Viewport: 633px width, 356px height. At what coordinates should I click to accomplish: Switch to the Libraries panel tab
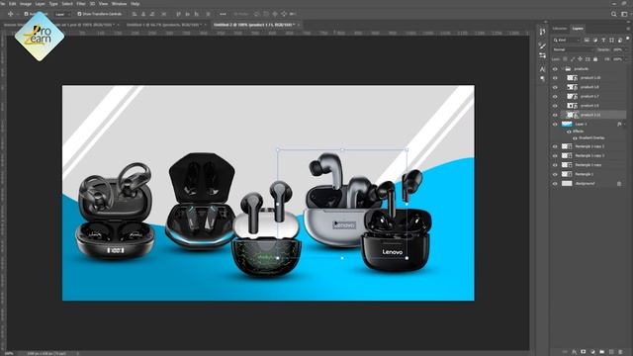(x=560, y=29)
